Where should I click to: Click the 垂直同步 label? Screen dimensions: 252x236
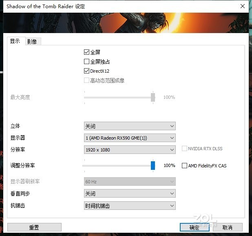pyautogui.click(x=20, y=194)
